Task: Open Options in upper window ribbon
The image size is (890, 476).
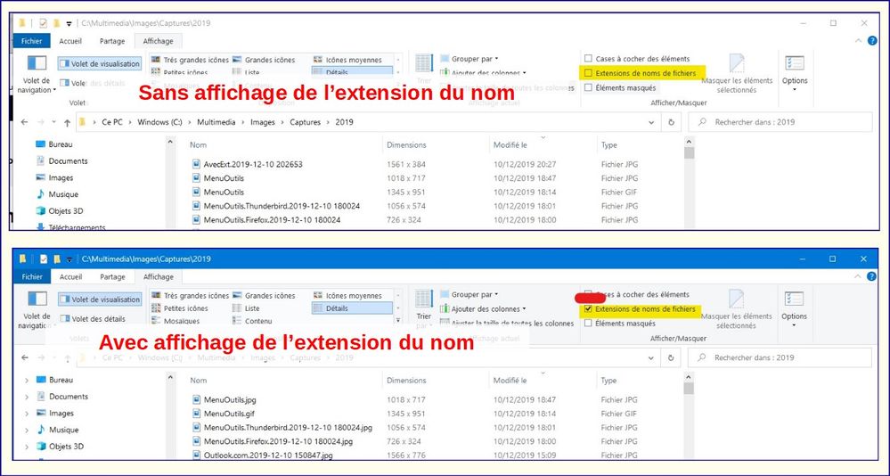Action: click(795, 73)
